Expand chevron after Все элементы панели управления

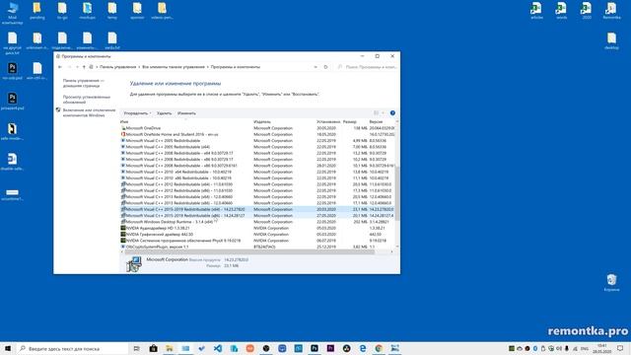pos(208,67)
